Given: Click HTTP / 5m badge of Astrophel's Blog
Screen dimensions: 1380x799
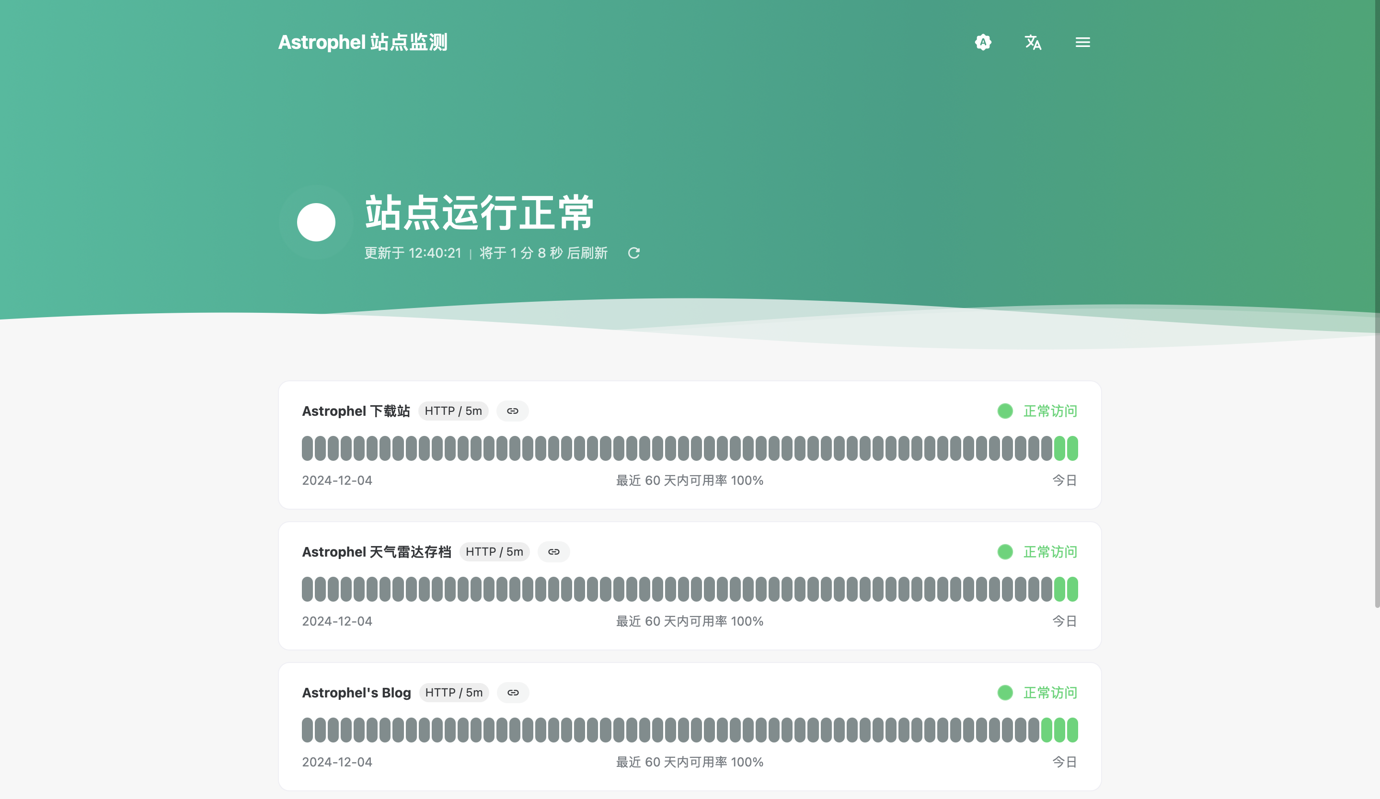Looking at the screenshot, I should (454, 693).
